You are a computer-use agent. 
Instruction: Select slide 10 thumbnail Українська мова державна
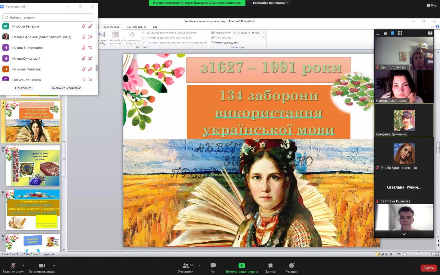click(x=33, y=166)
